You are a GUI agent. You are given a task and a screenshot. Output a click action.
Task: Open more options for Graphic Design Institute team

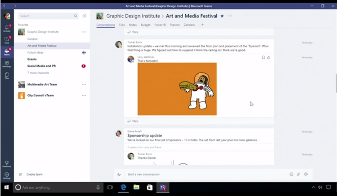(84, 32)
